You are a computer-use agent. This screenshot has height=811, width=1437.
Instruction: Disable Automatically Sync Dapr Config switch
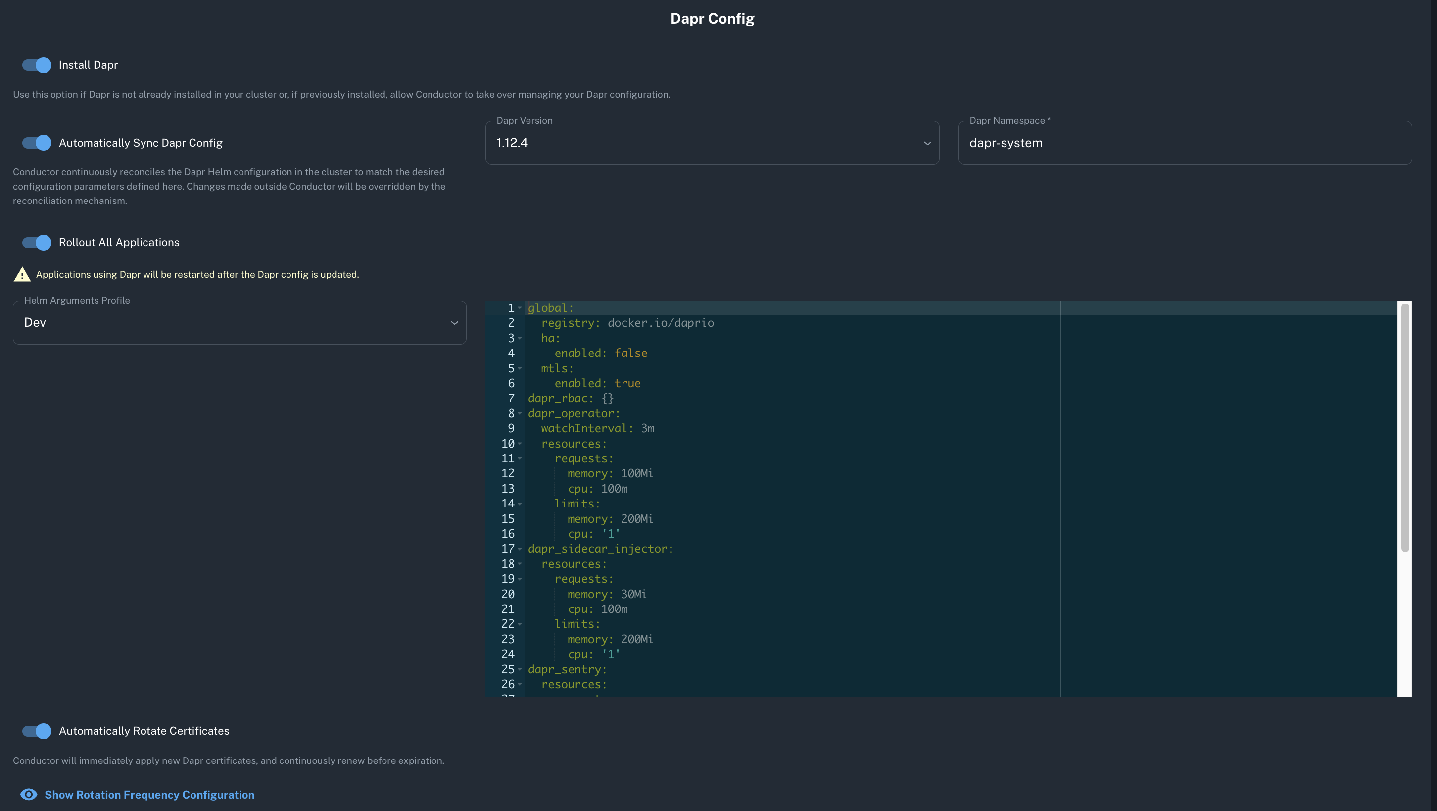[x=36, y=143]
